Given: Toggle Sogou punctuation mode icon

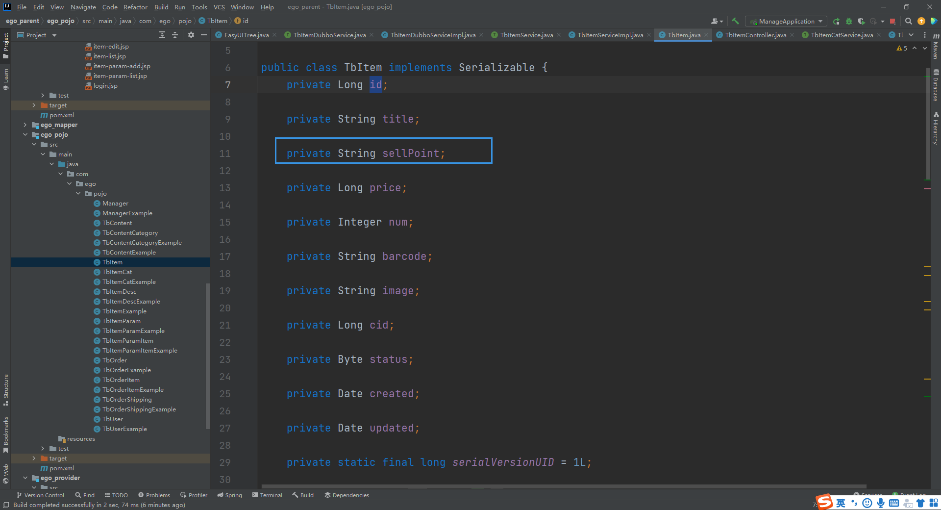Looking at the screenshot, I should pos(854,503).
